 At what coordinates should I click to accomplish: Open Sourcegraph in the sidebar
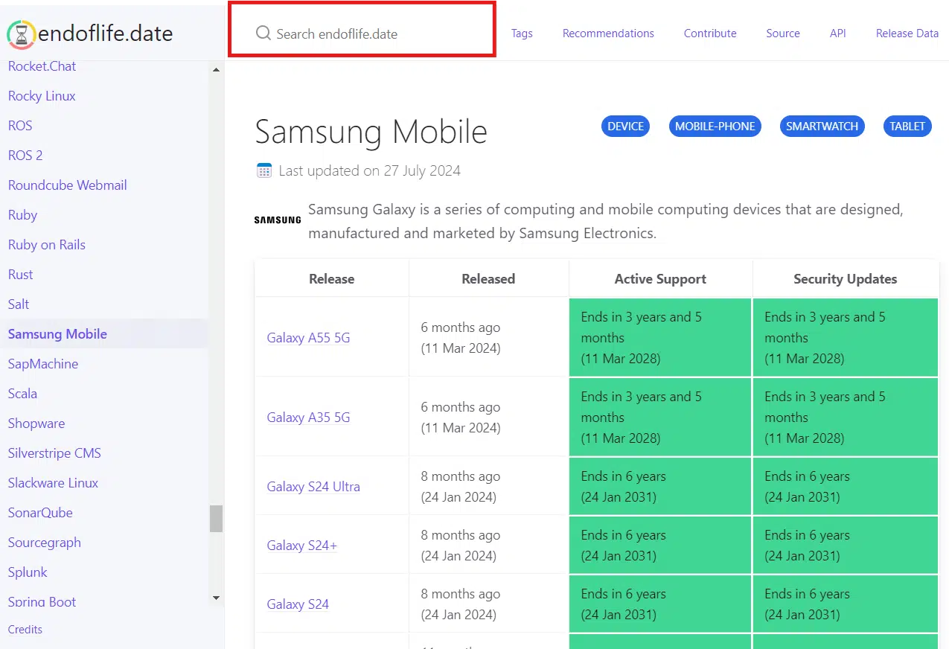45,543
